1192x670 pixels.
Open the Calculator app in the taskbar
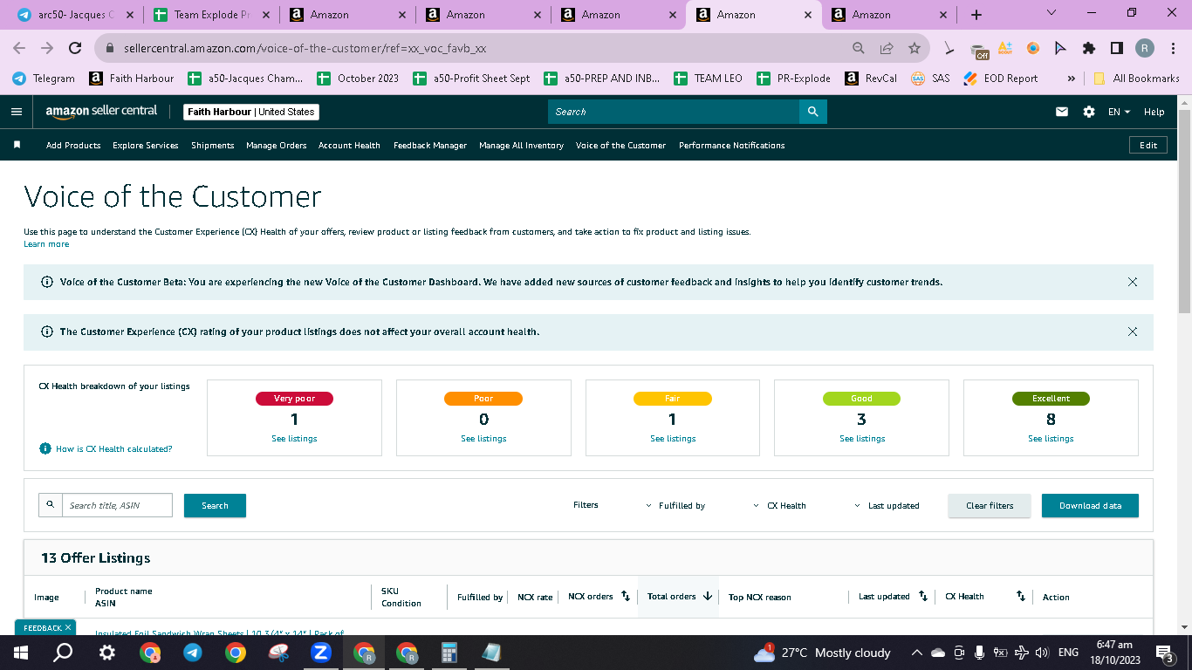point(449,653)
